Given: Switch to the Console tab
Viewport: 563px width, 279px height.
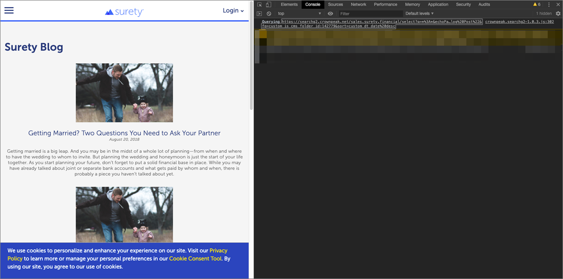Looking at the screenshot, I should tap(313, 4).
